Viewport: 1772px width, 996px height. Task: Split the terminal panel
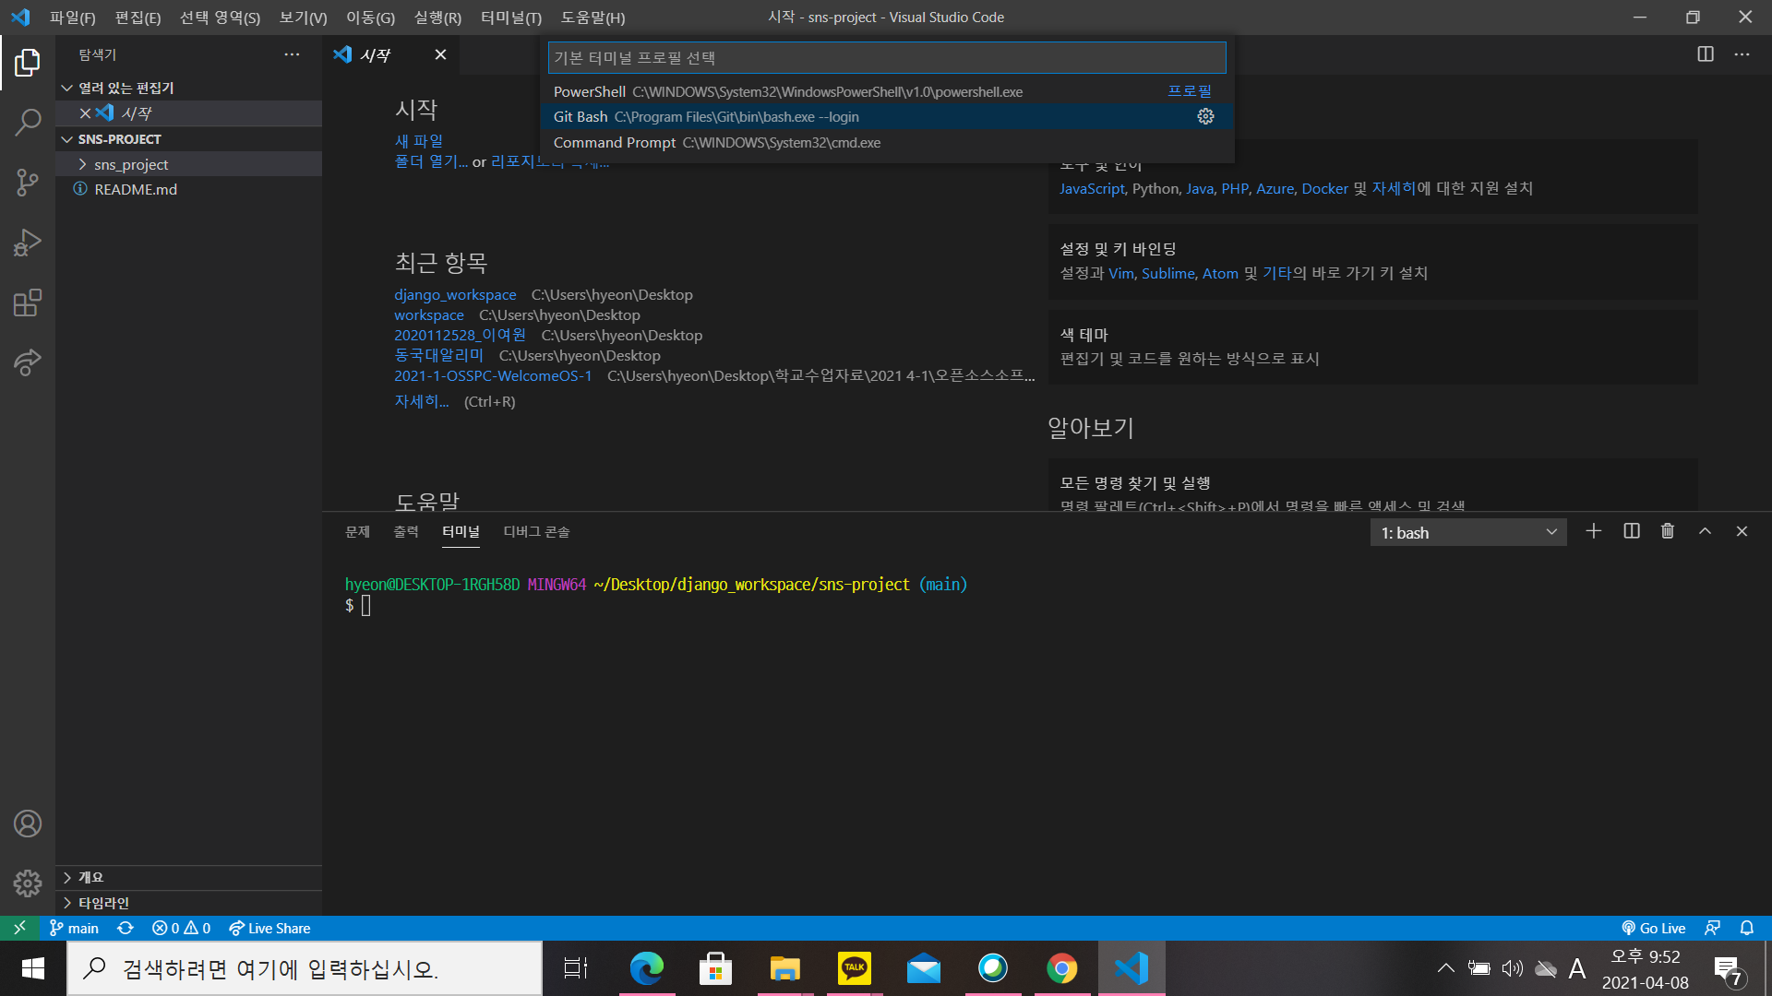pos(1631,531)
